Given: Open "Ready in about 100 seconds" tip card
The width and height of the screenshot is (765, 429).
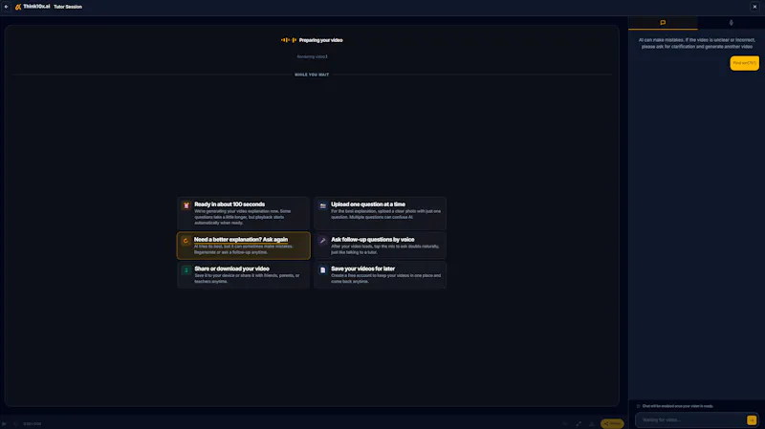Looking at the screenshot, I should [244, 213].
